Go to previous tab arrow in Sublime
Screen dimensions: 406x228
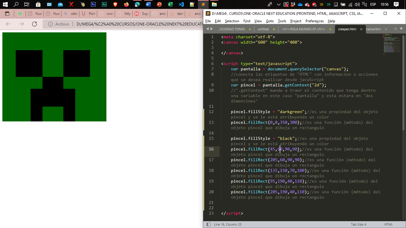207,29
